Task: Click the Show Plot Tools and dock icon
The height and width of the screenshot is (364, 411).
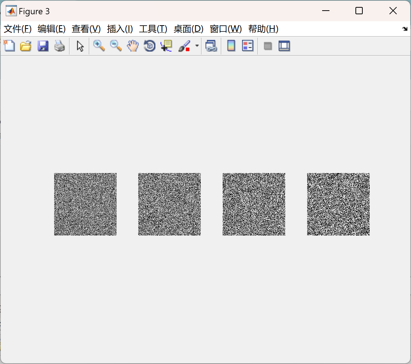Action: coord(284,46)
